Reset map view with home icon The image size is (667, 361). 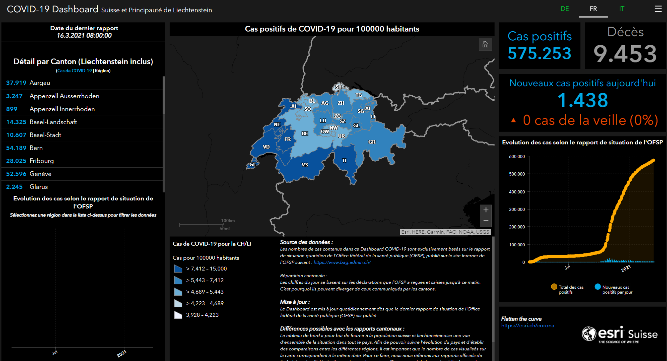[x=485, y=44]
